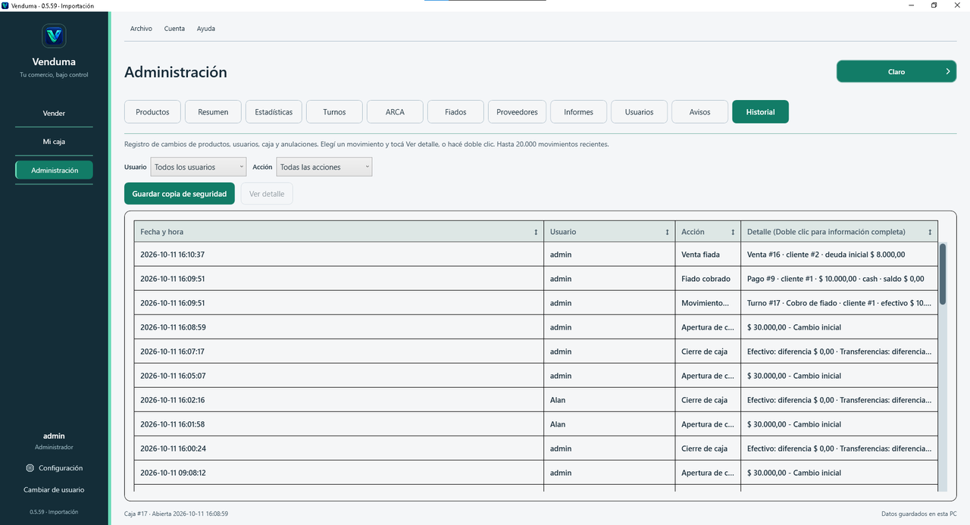Open the Todos los usuarios dropdown
Viewport: 970px width, 525px height.
[198, 167]
